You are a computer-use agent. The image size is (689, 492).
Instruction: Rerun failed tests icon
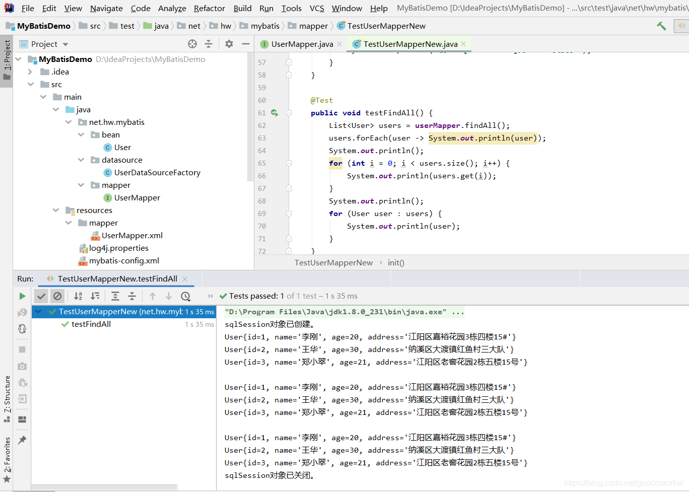(22, 313)
